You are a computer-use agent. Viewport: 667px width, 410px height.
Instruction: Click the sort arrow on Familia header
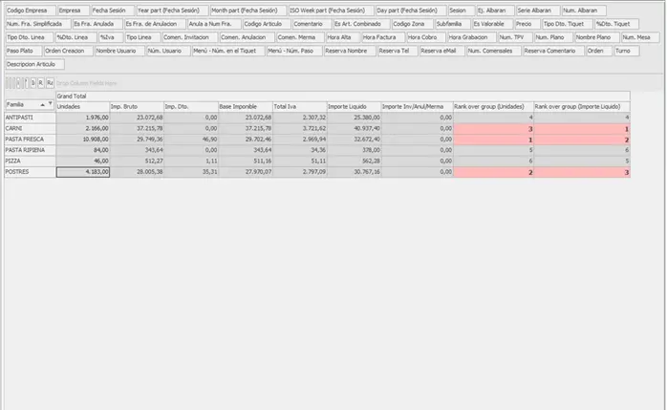point(41,105)
